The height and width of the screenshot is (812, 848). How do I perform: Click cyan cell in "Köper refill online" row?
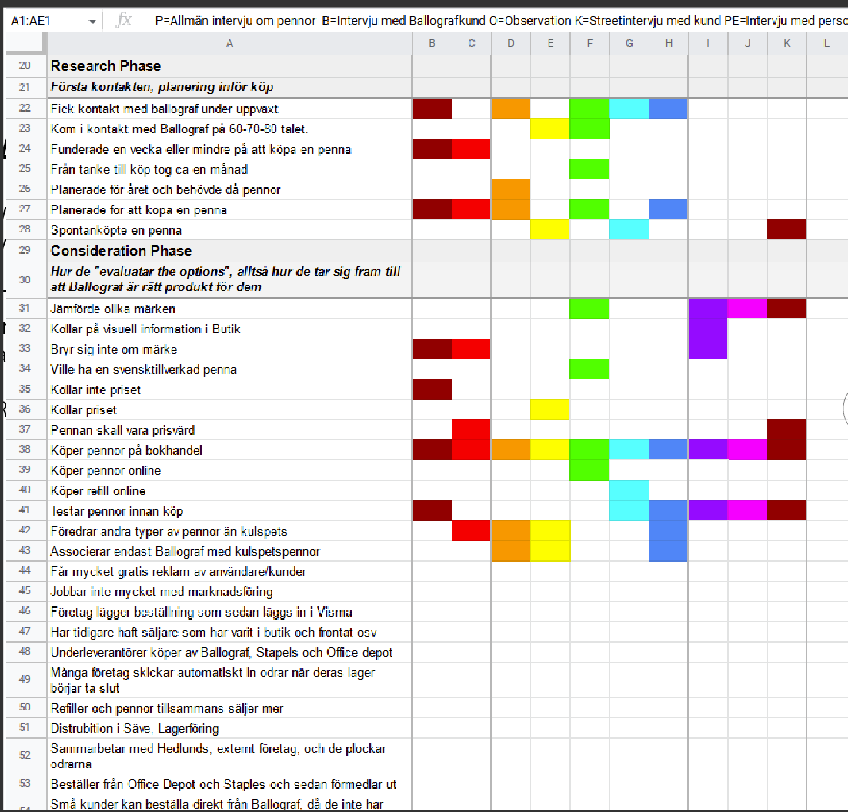point(629,490)
